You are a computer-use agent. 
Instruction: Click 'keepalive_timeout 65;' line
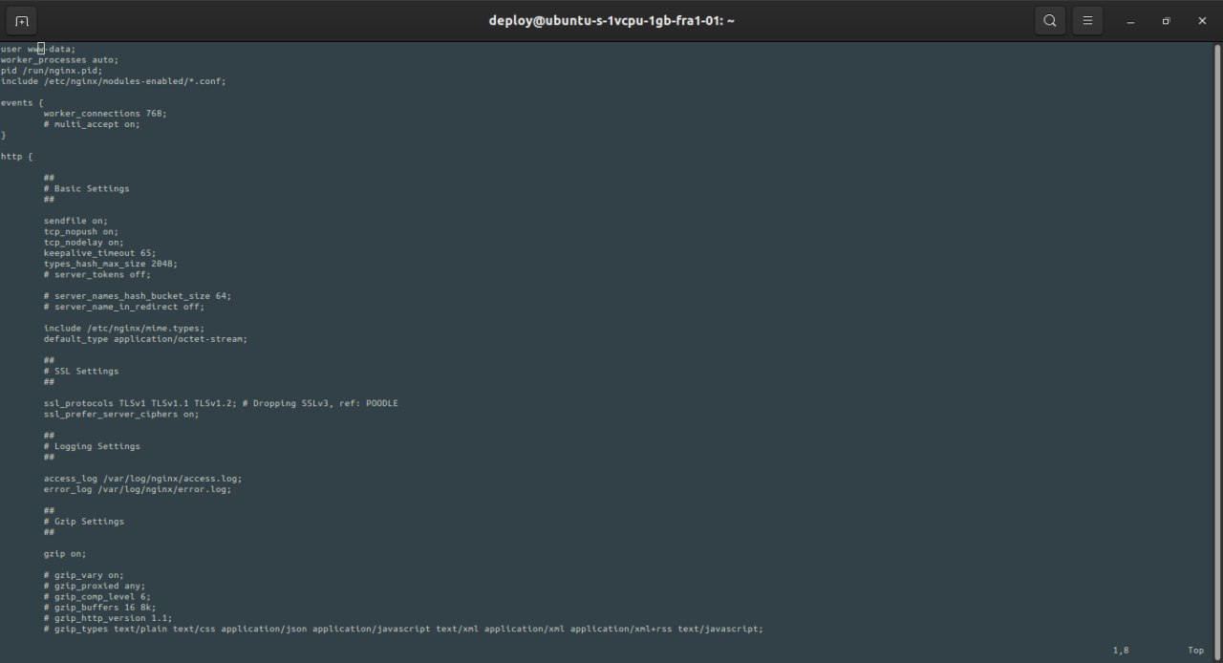[99, 253]
